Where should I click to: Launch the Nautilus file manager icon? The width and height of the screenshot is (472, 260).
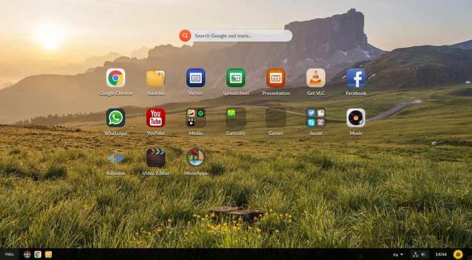[156, 78]
